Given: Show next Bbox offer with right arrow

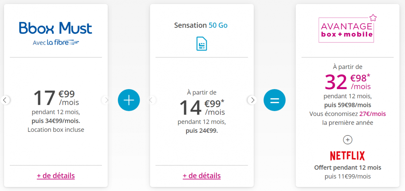Looking at the screenshot, I should (106, 100).
